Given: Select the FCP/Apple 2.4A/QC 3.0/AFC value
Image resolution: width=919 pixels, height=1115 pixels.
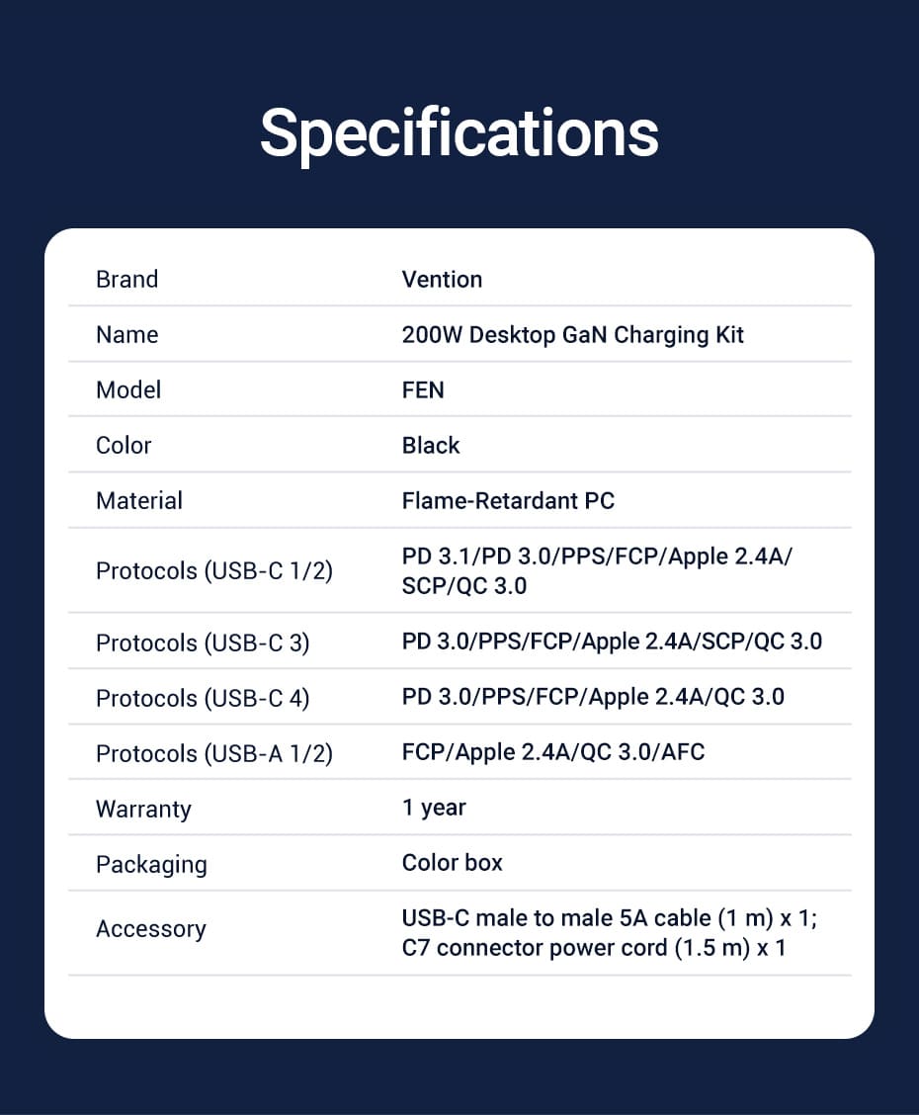Looking at the screenshot, I should [553, 752].
